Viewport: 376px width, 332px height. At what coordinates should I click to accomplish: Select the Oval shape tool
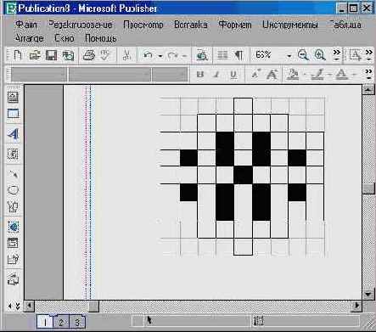pos(13,189)
